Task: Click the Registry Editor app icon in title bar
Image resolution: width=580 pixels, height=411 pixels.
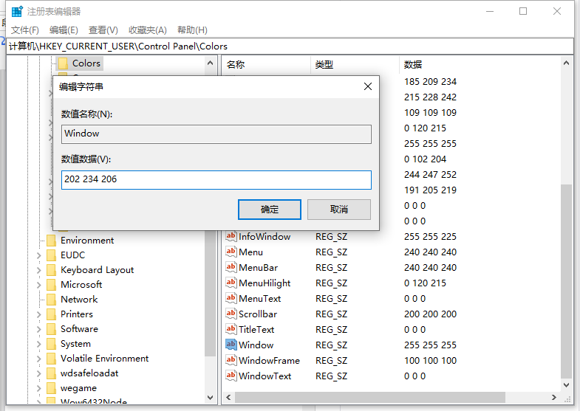Action: [16, 11]
